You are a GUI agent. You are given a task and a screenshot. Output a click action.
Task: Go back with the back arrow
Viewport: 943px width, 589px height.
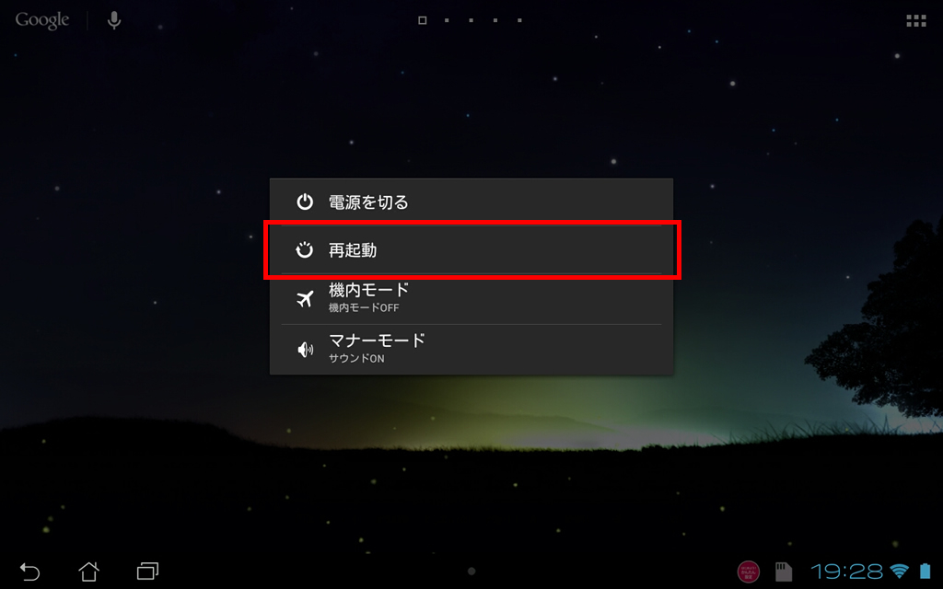coord(29,571)
